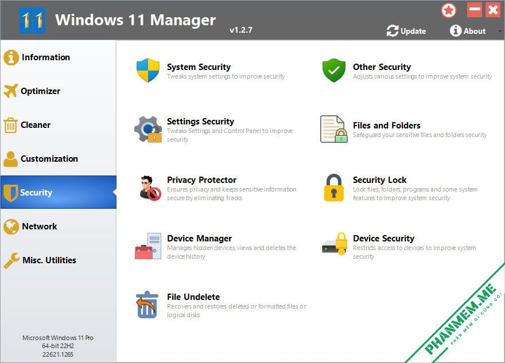Click the Information sidebar icon
The image size is (505, 363).
point(11,57)
